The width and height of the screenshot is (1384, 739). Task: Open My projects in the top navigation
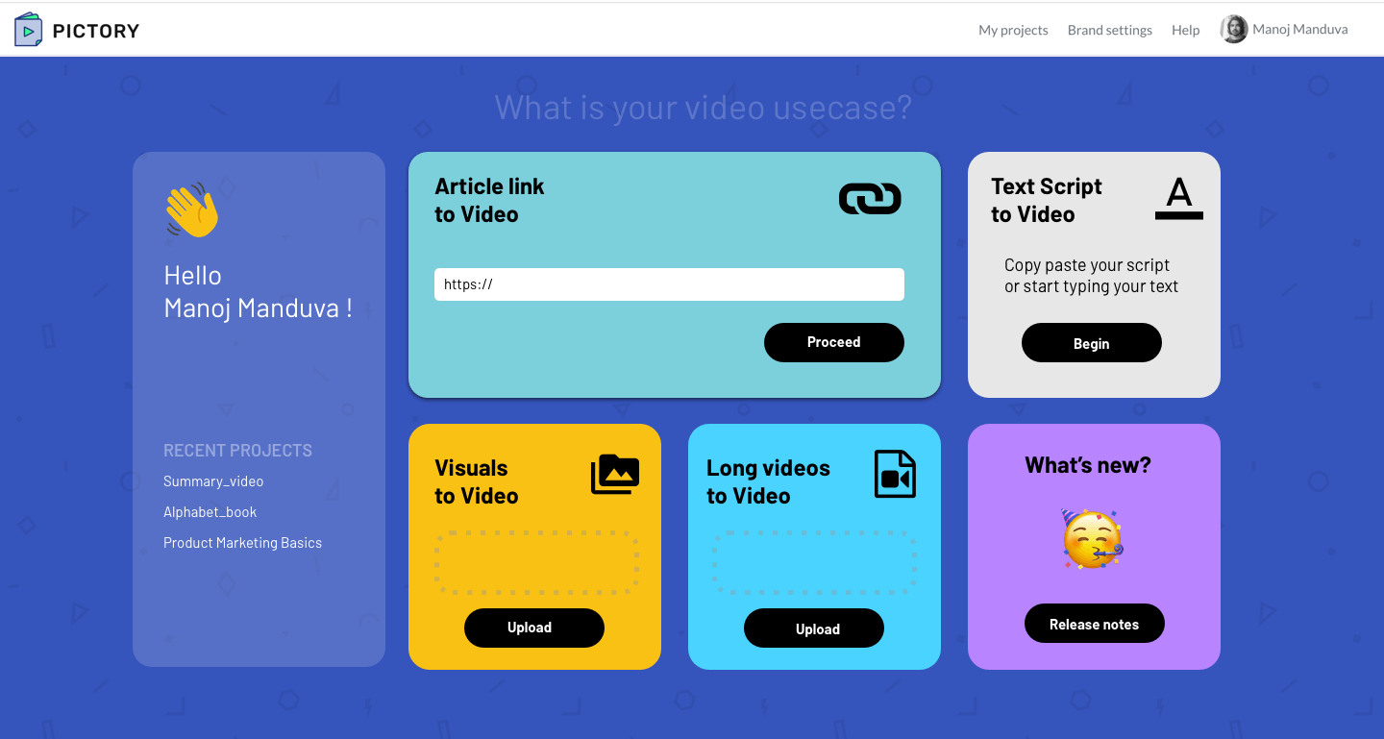click(1013, 30)
